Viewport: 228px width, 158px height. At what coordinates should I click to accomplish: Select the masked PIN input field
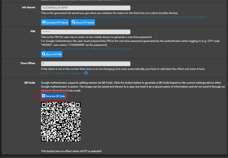(86, 32)
